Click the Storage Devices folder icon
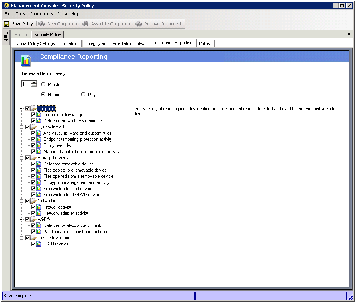Screen dimensions: 355x302 tap(33, 158)
